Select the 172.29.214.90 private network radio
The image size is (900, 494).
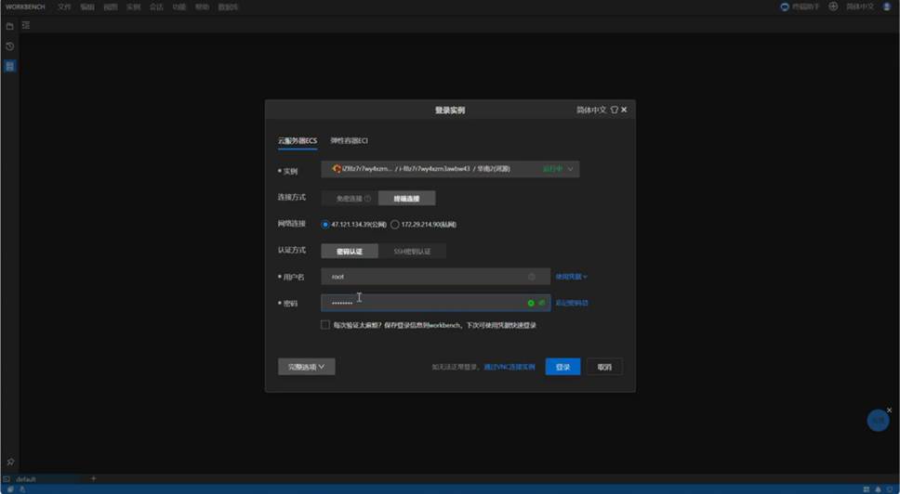[x=395, y=225]
